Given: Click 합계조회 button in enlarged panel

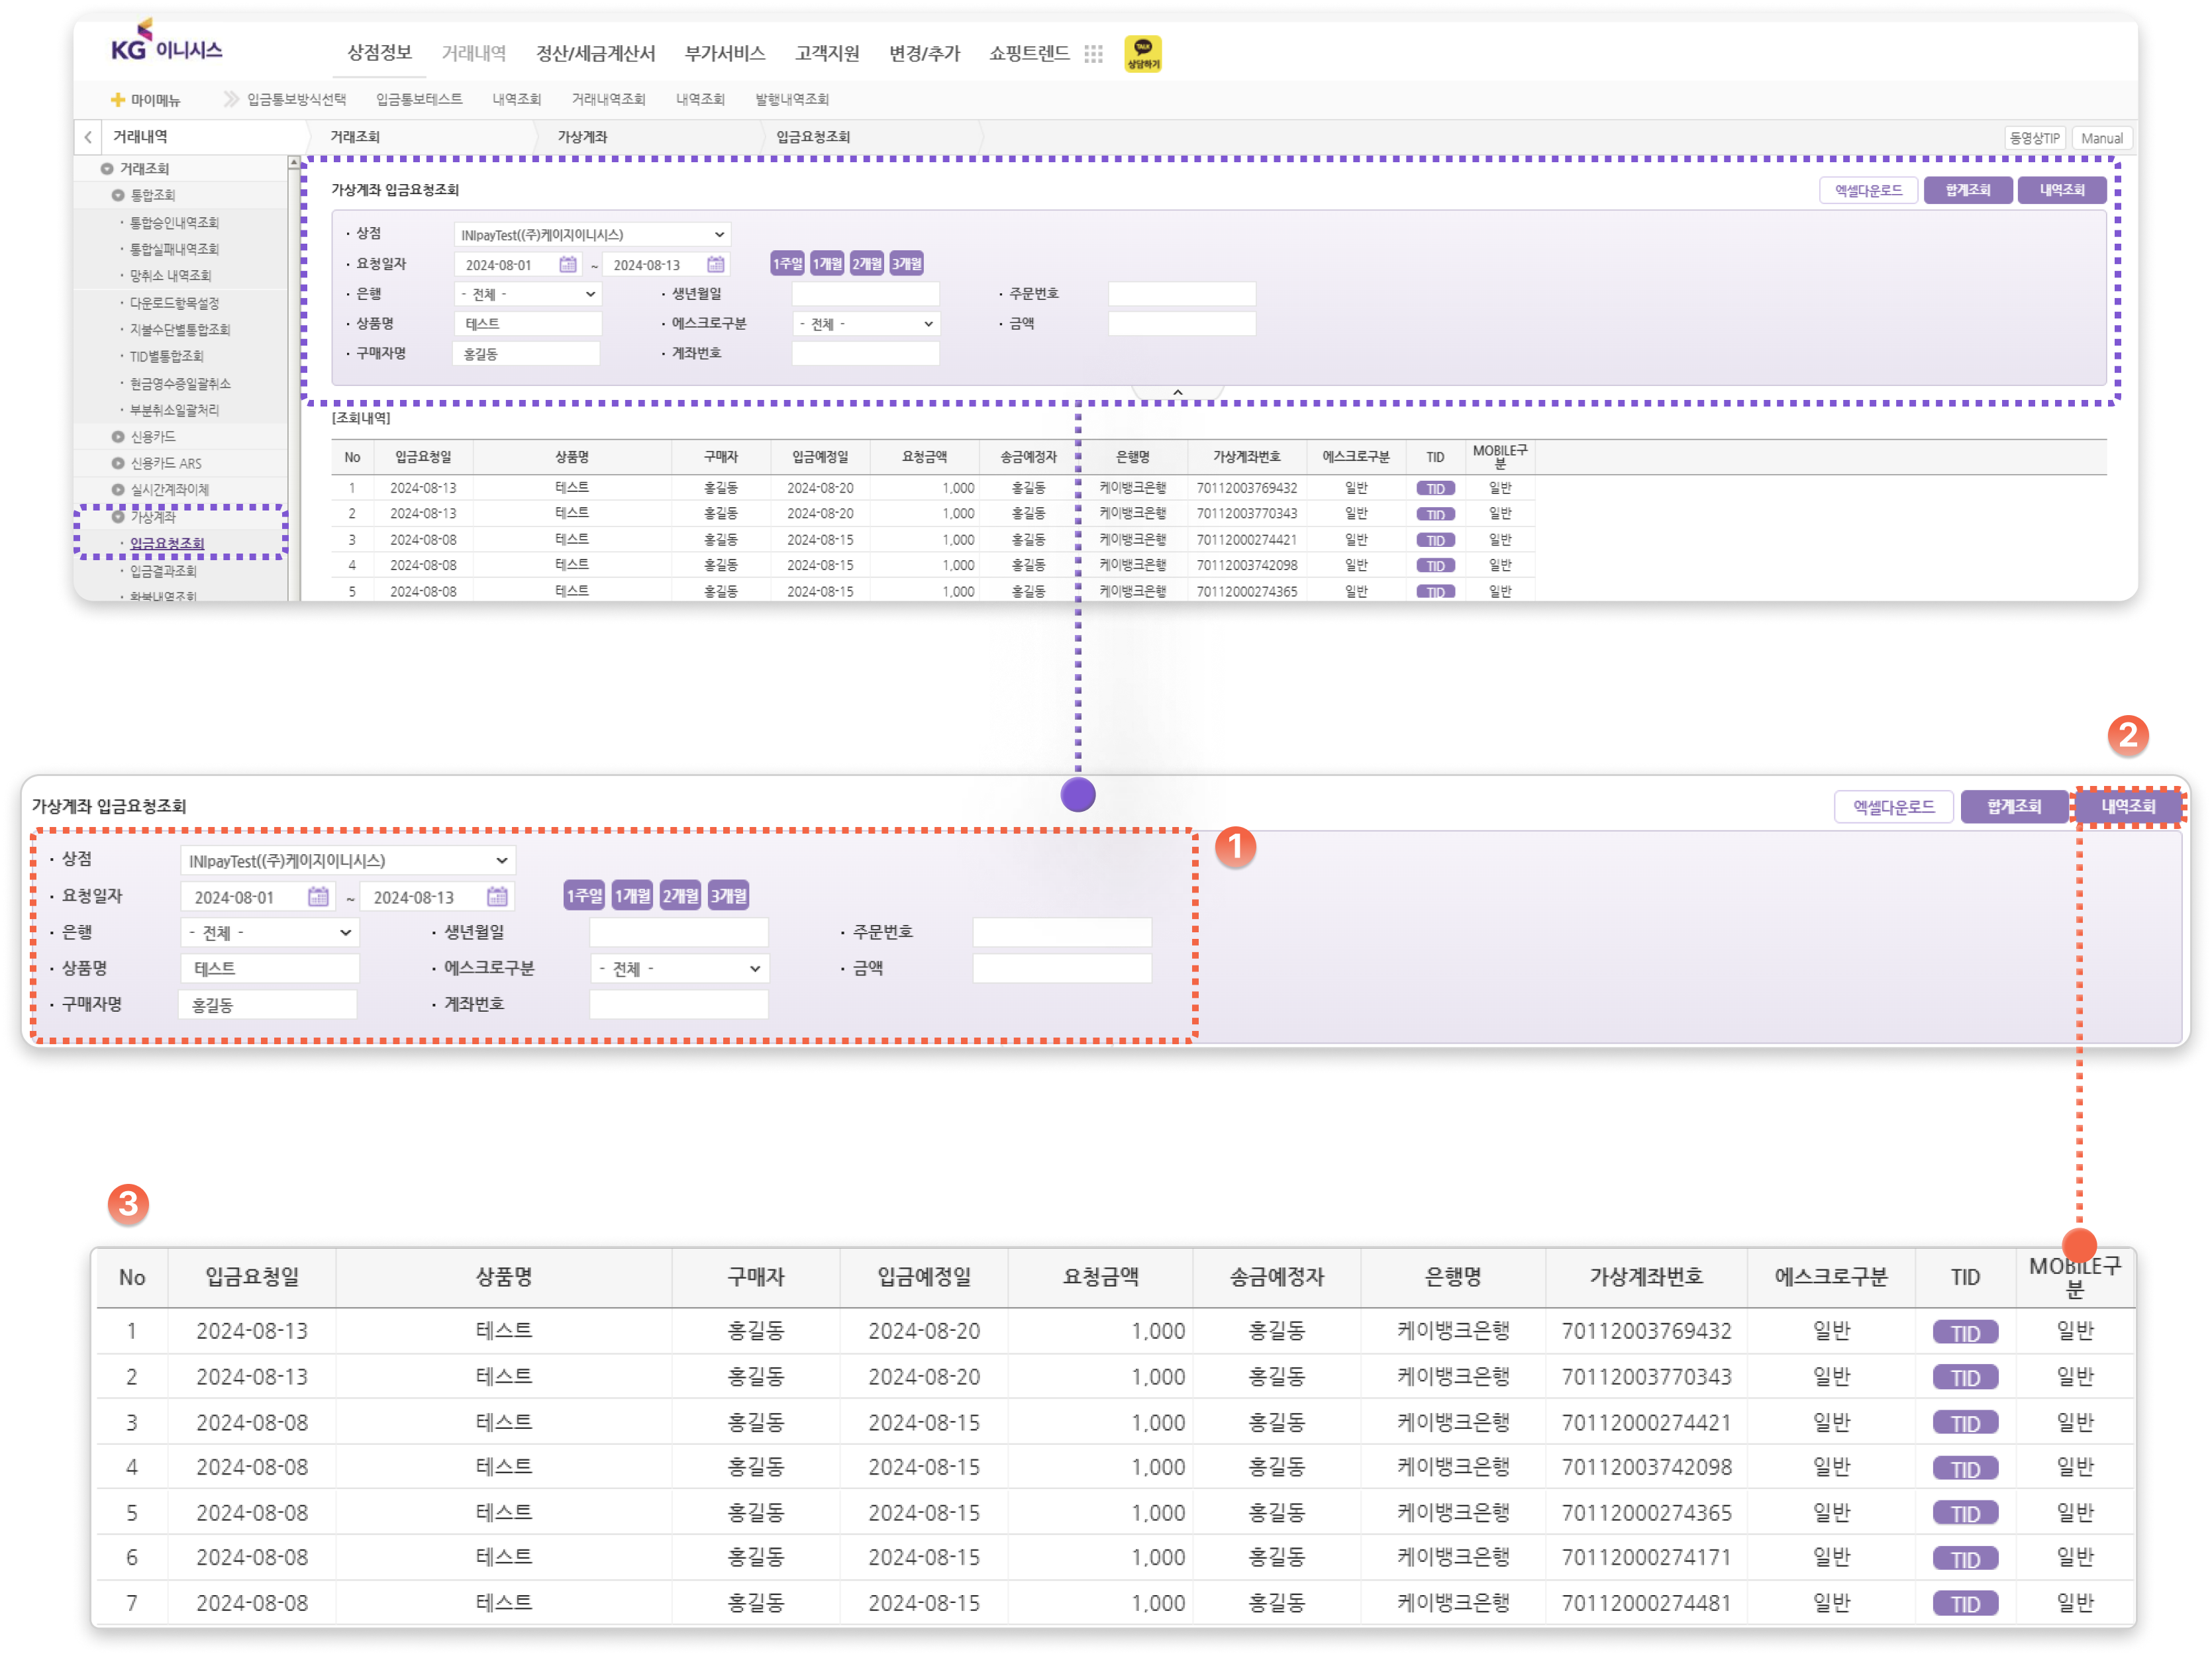Looking at the screenshot, I should coord(2014,806).
